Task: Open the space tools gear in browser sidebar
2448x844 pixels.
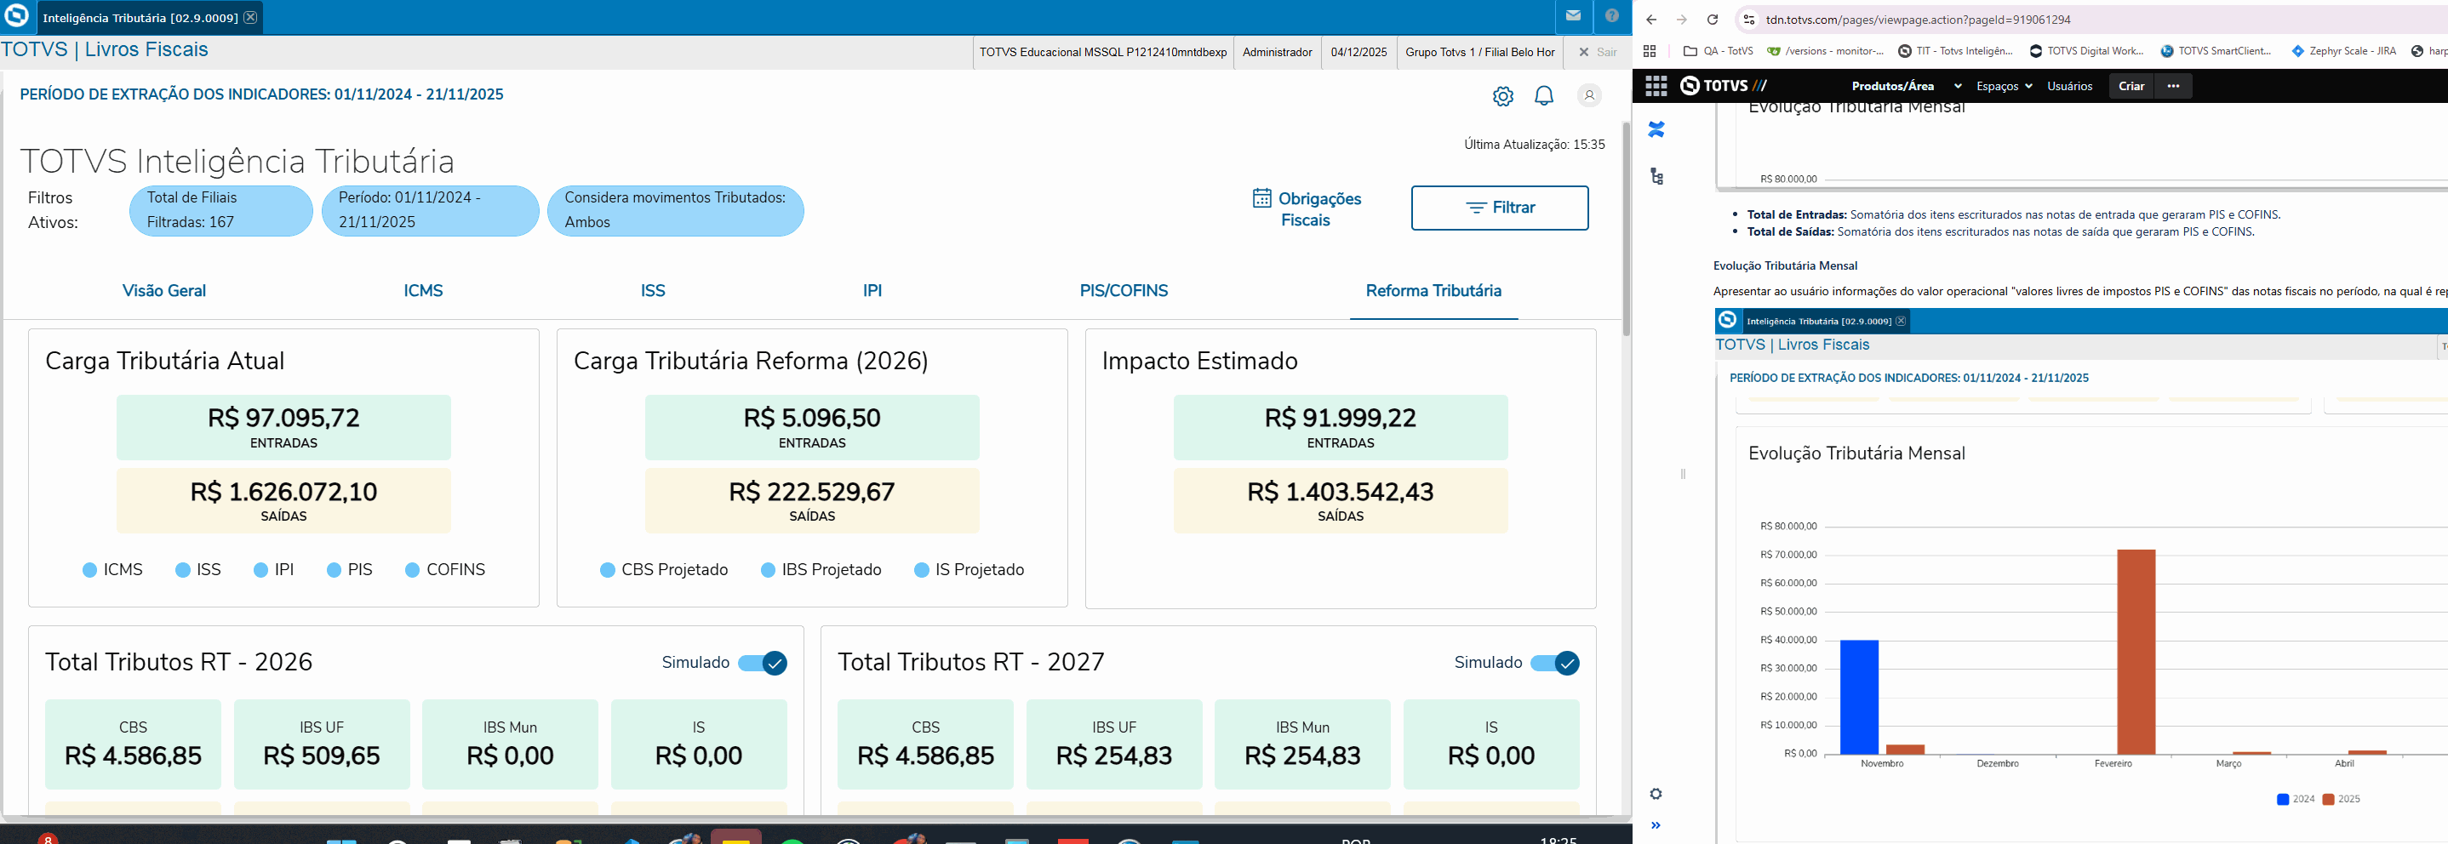Action: (x=1656, y=794)
